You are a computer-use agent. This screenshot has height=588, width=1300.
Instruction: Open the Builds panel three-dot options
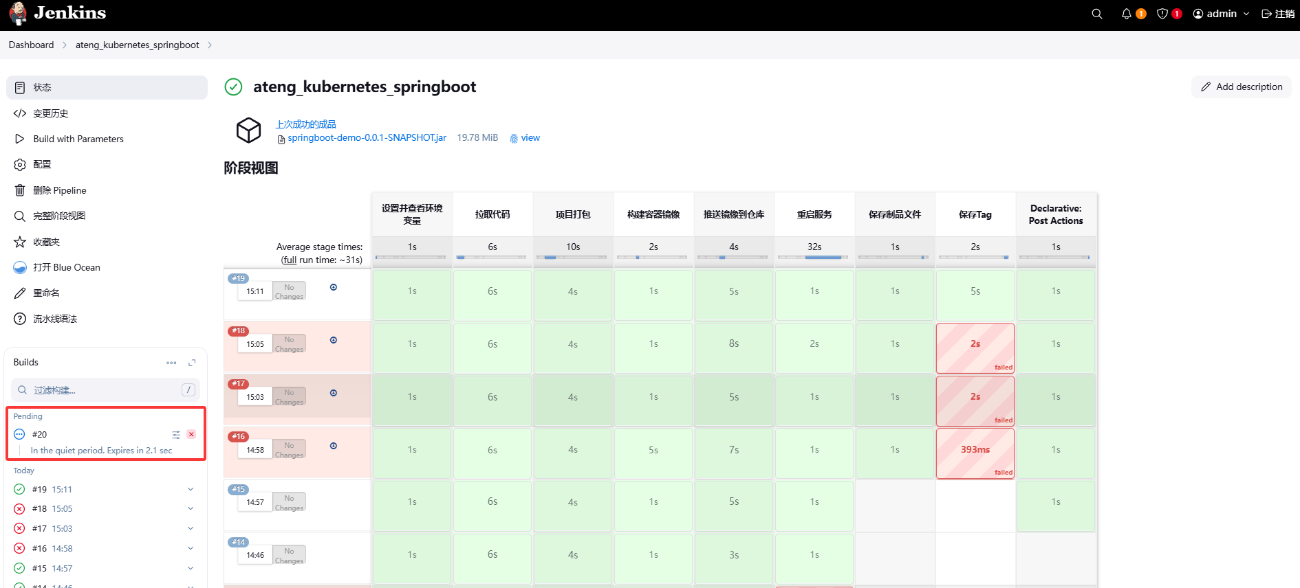171,363
